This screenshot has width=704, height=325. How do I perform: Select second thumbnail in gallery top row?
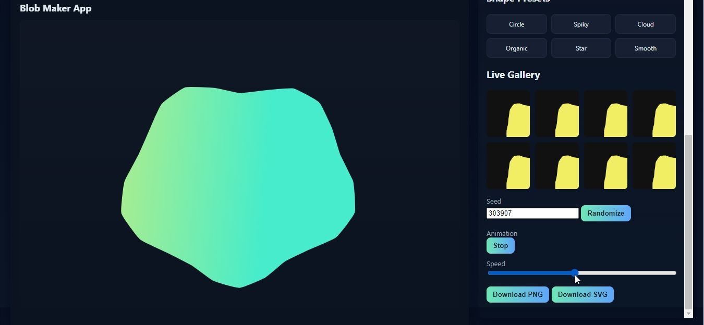557,114
